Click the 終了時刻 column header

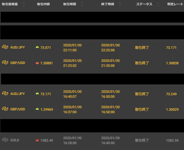click(x=108, y=4)
